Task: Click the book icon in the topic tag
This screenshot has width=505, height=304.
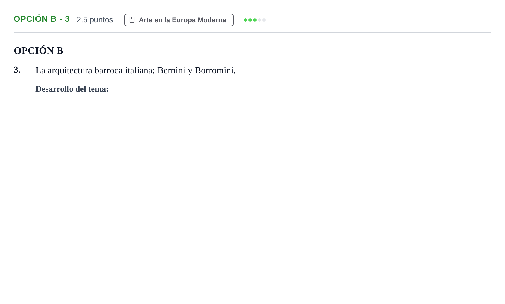Action: (132, 20)
